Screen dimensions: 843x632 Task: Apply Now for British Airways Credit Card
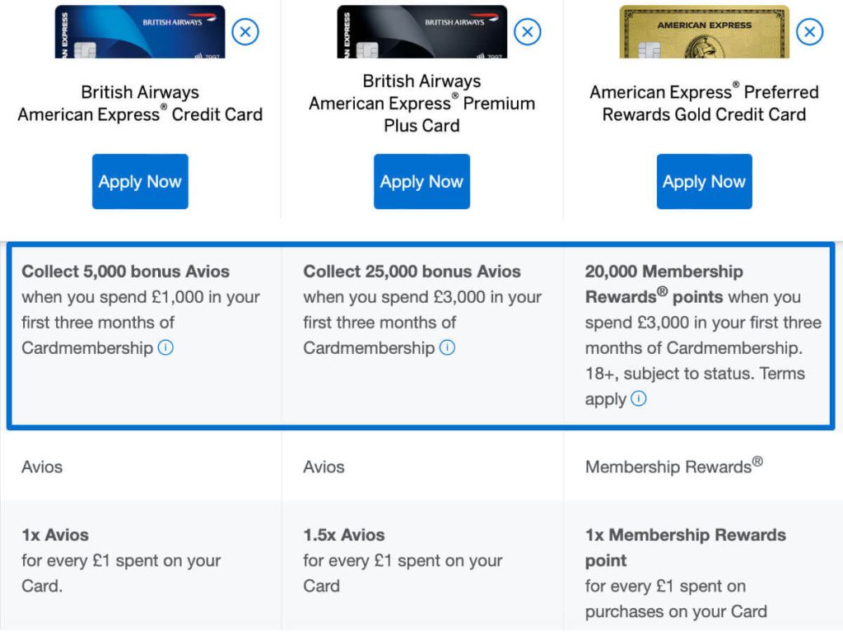click(x=140, y=182)
